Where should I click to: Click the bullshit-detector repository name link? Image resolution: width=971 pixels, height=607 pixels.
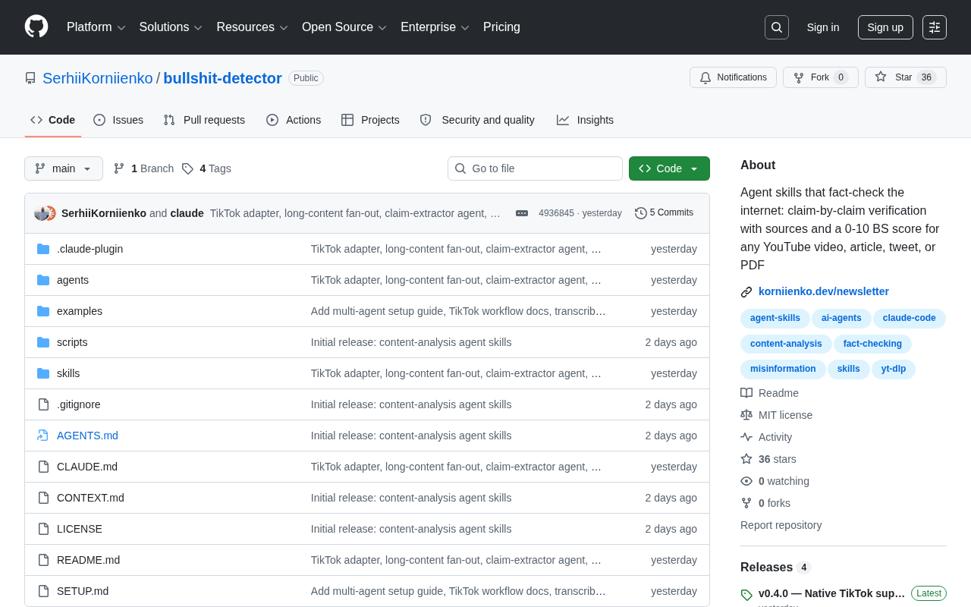(x=222, y=78)
